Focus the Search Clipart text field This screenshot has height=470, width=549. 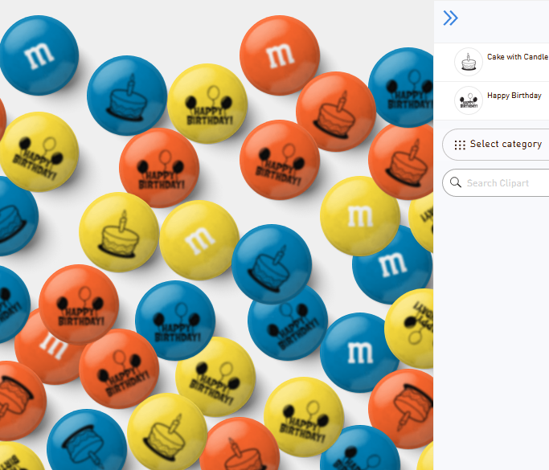coord(502,183)
